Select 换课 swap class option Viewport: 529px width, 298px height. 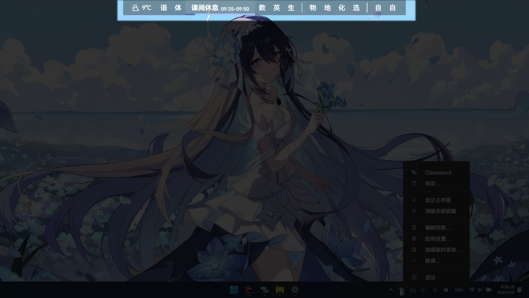coord(433,261)
